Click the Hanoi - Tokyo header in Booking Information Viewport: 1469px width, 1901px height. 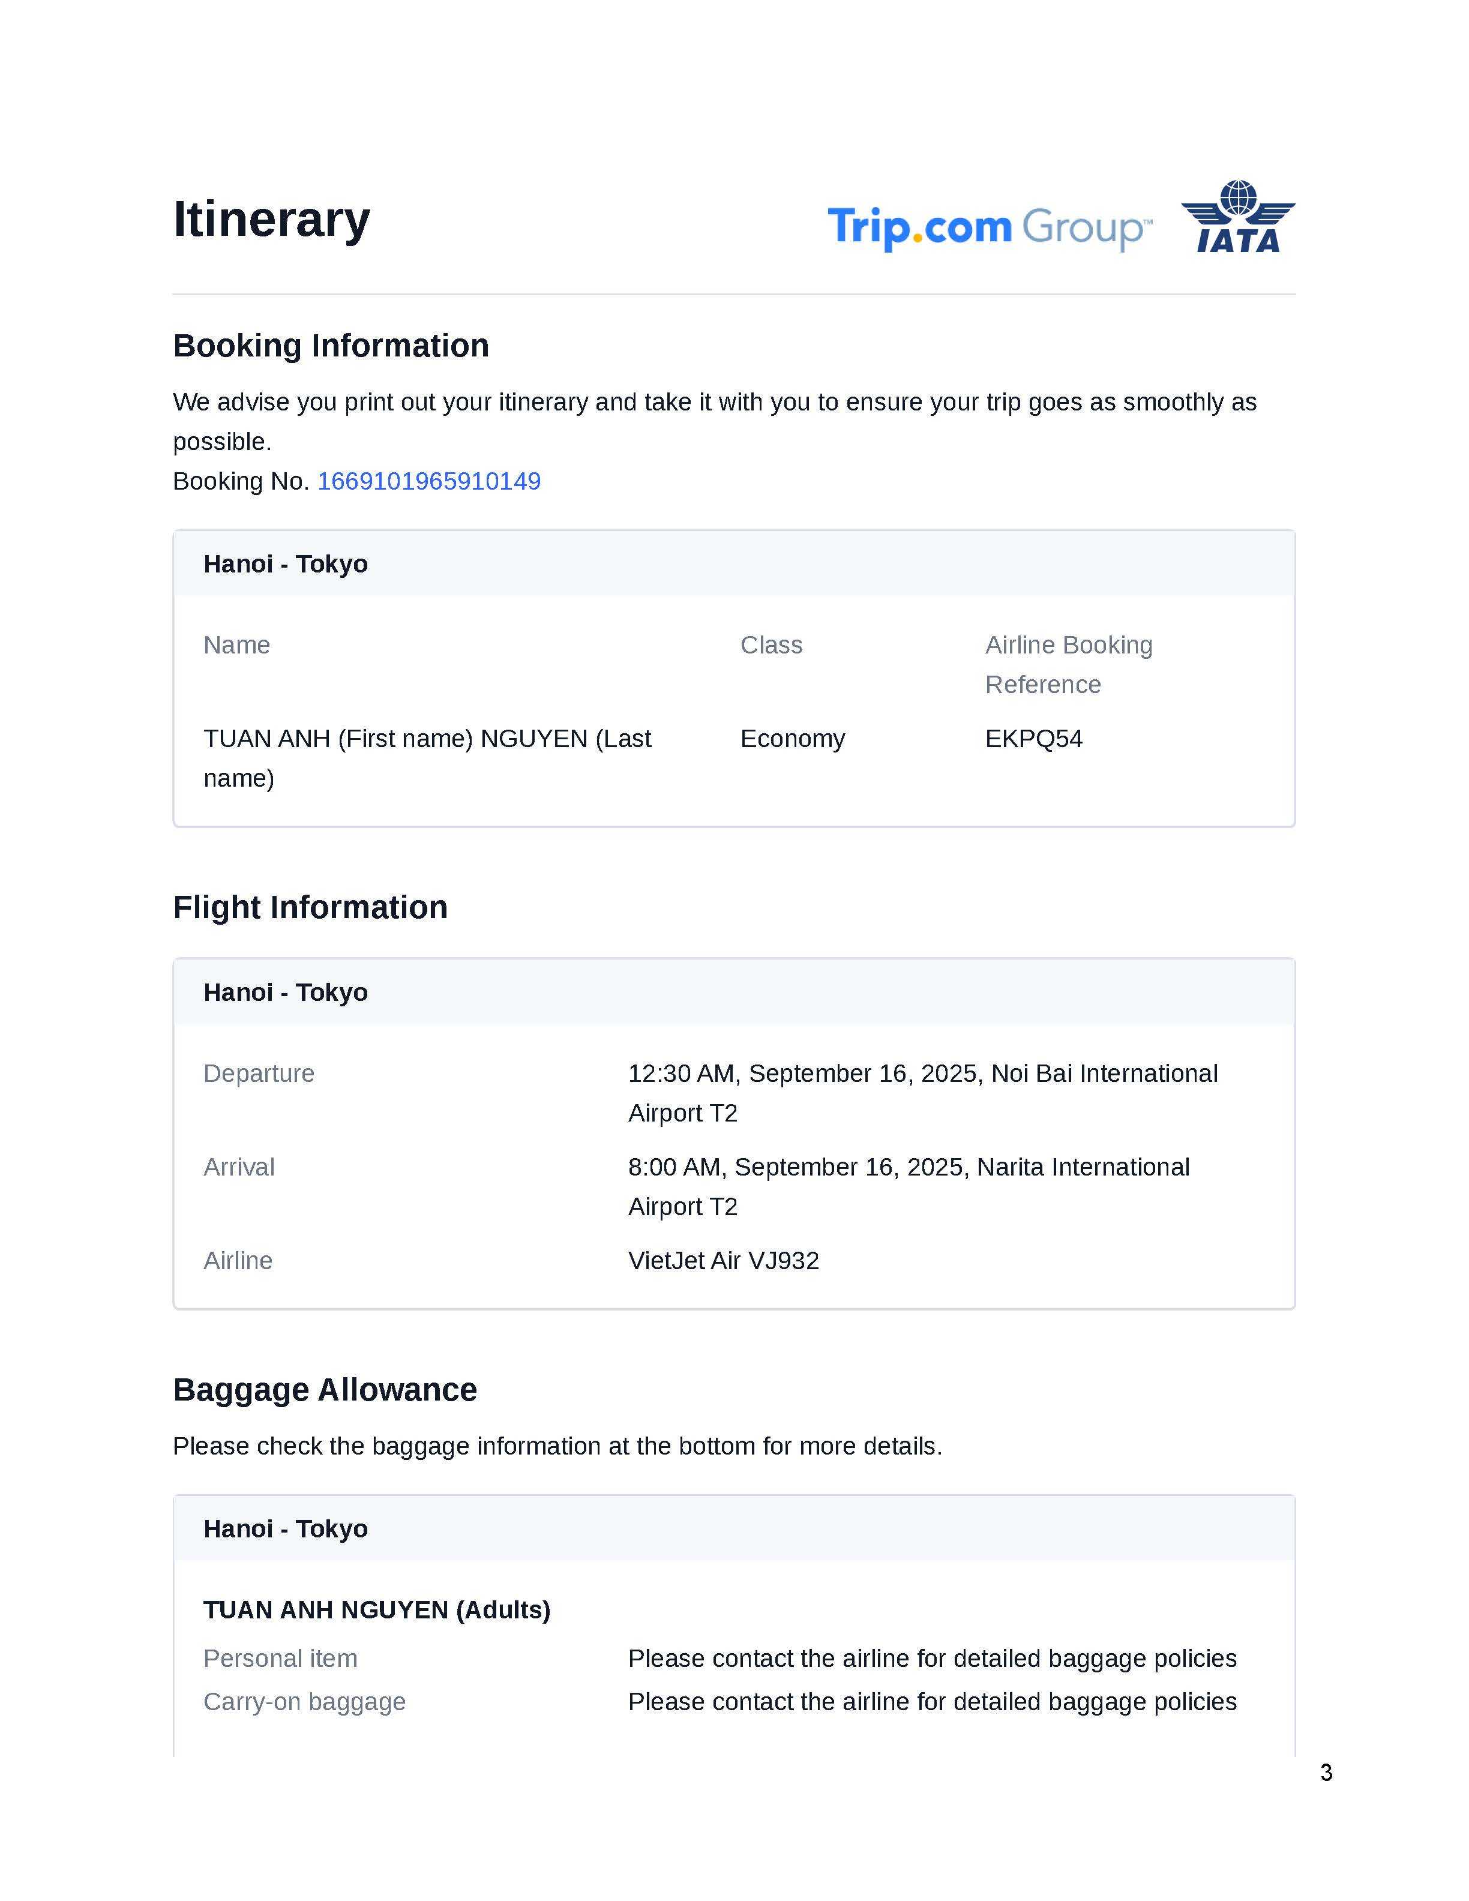pyautogui.click(x=286, y=564)
